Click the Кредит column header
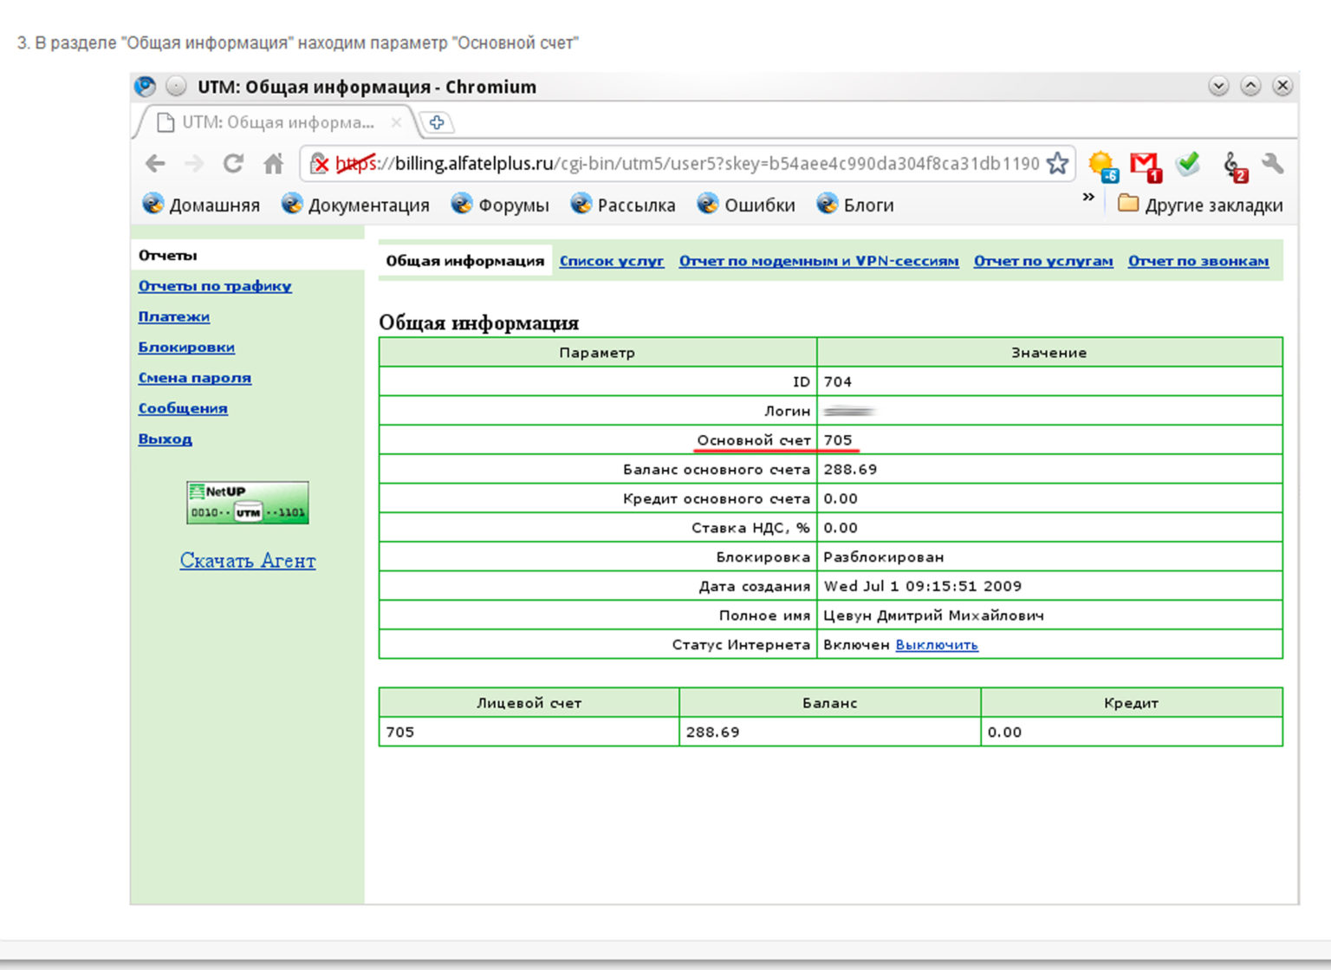This screenshot has height=970, width=1331. click(x=1131, y=703)
